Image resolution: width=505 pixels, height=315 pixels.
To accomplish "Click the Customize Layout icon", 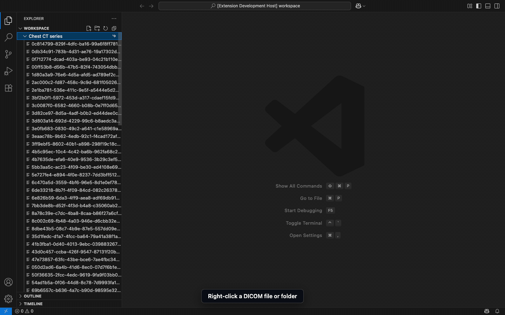I will [x=470, y=6].
